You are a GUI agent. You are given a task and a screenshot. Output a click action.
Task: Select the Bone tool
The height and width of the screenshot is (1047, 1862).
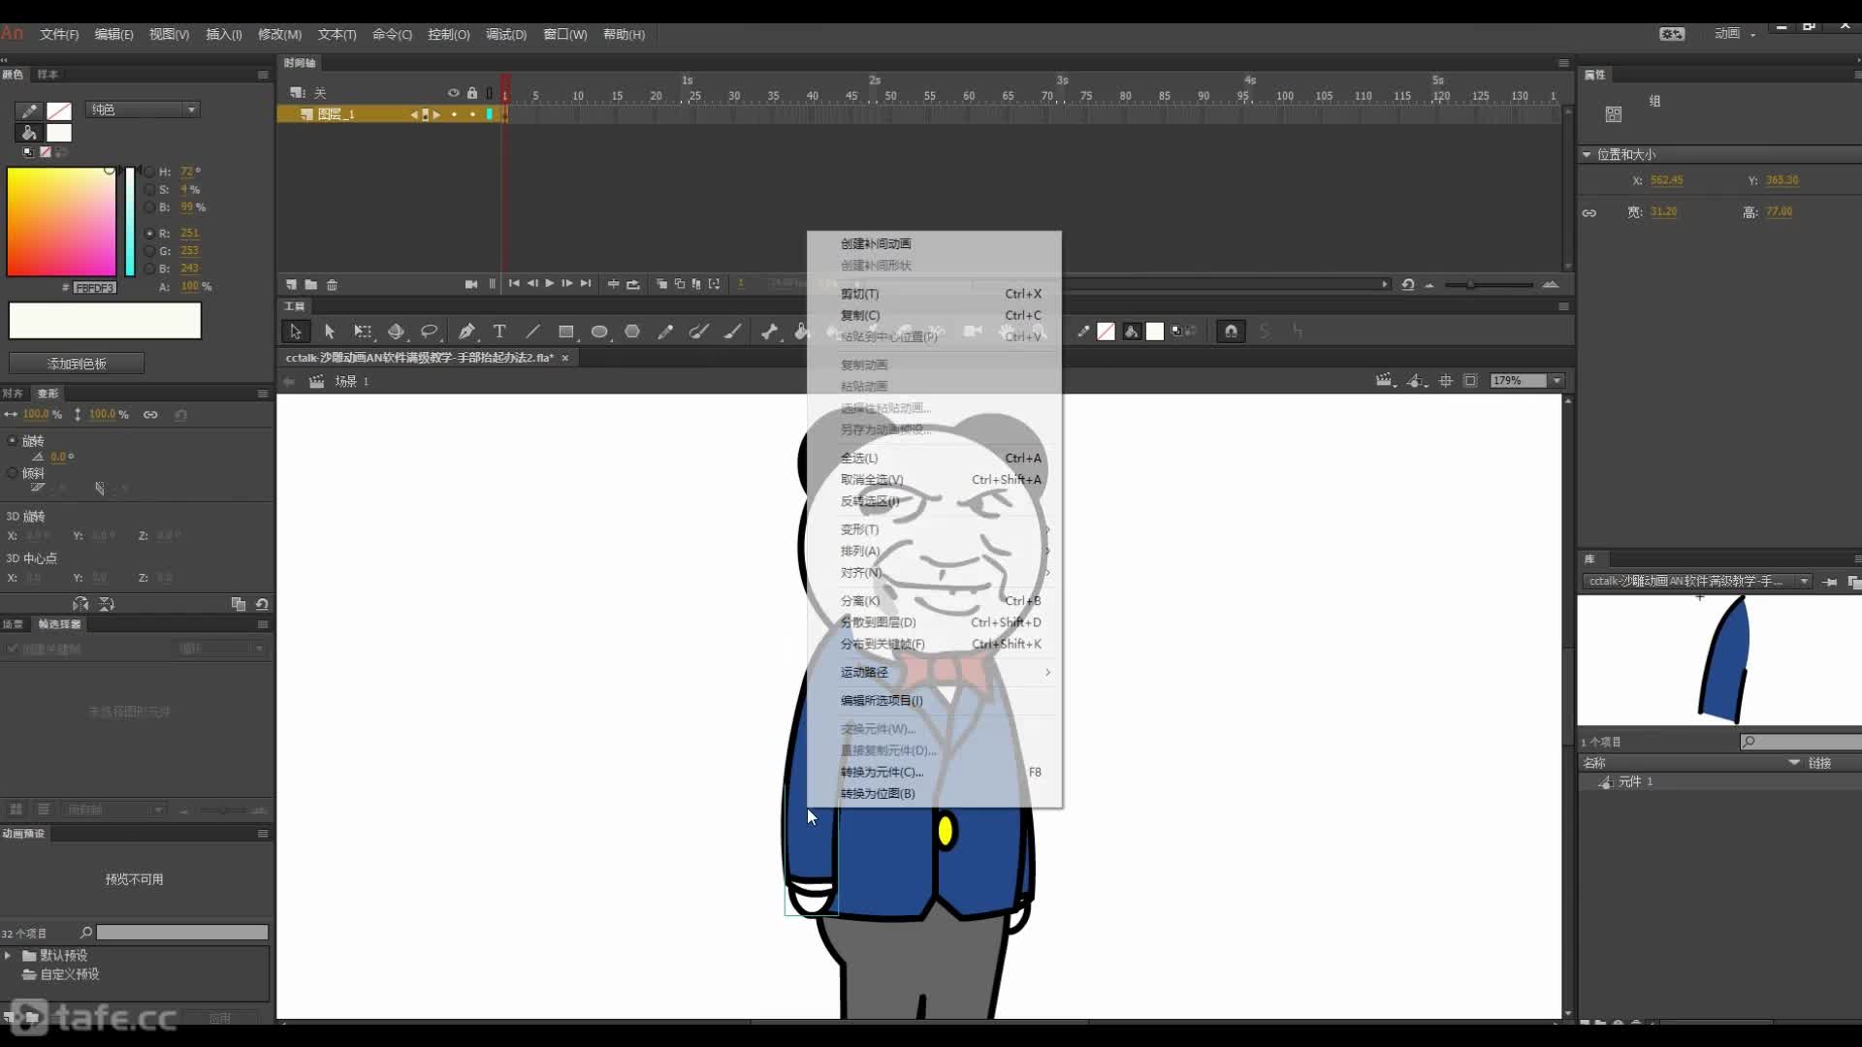coord(769,332)
